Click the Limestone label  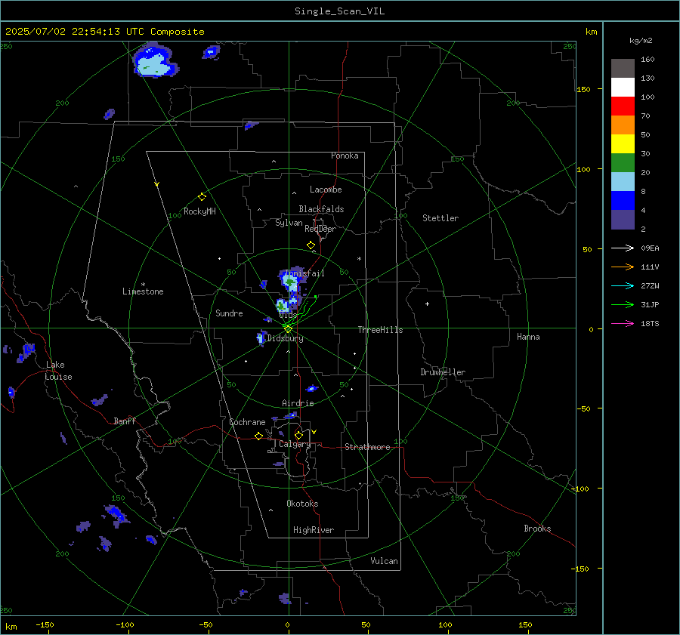click(x=143, y=291)
